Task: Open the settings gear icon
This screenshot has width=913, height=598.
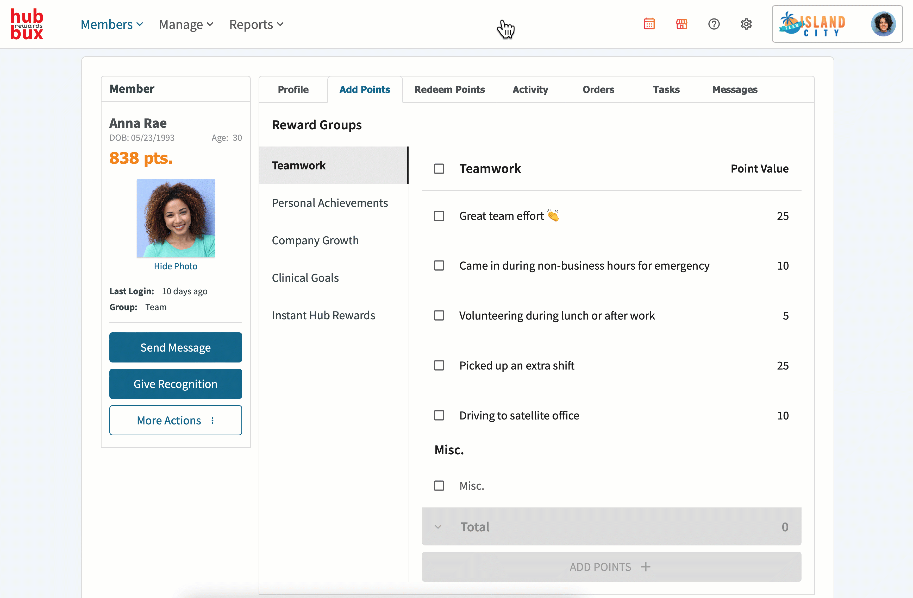Action: [x=746, y=24]
